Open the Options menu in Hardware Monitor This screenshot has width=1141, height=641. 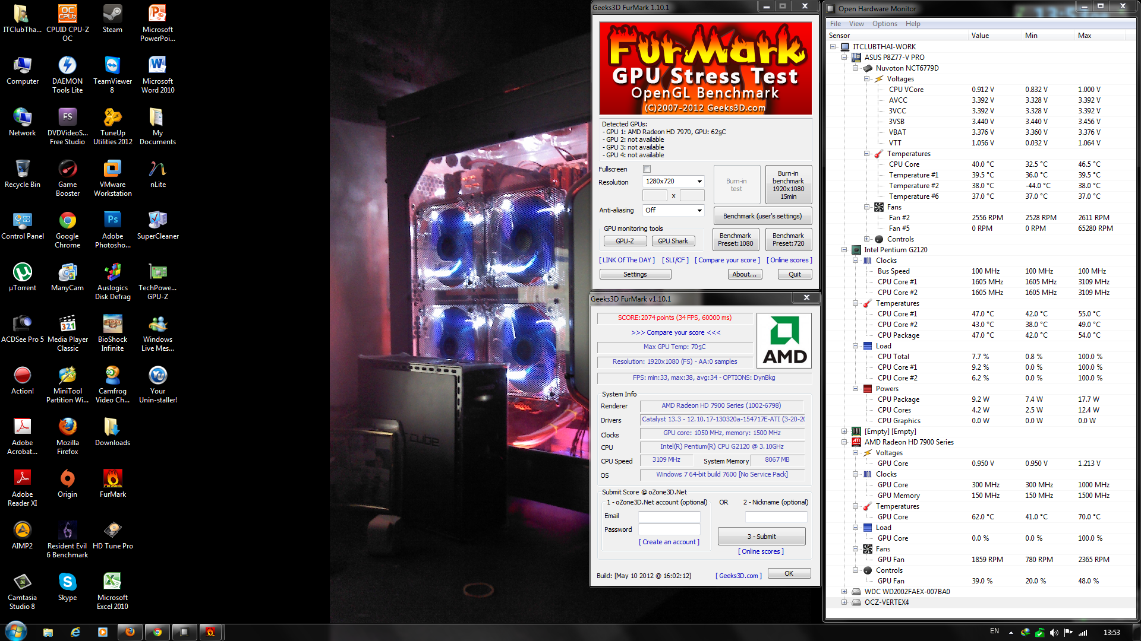[884, 24]
